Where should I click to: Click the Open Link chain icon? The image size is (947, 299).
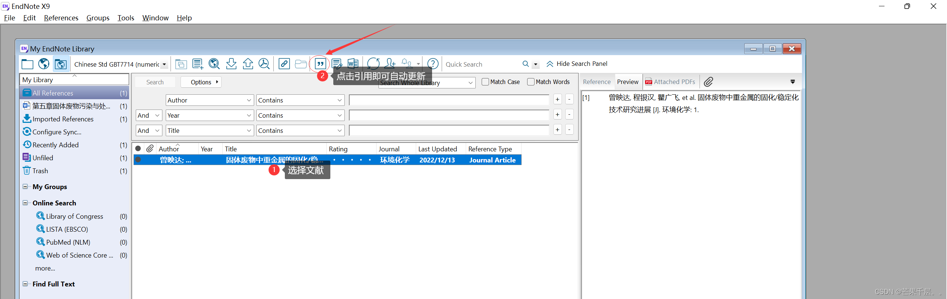(284, 64)
